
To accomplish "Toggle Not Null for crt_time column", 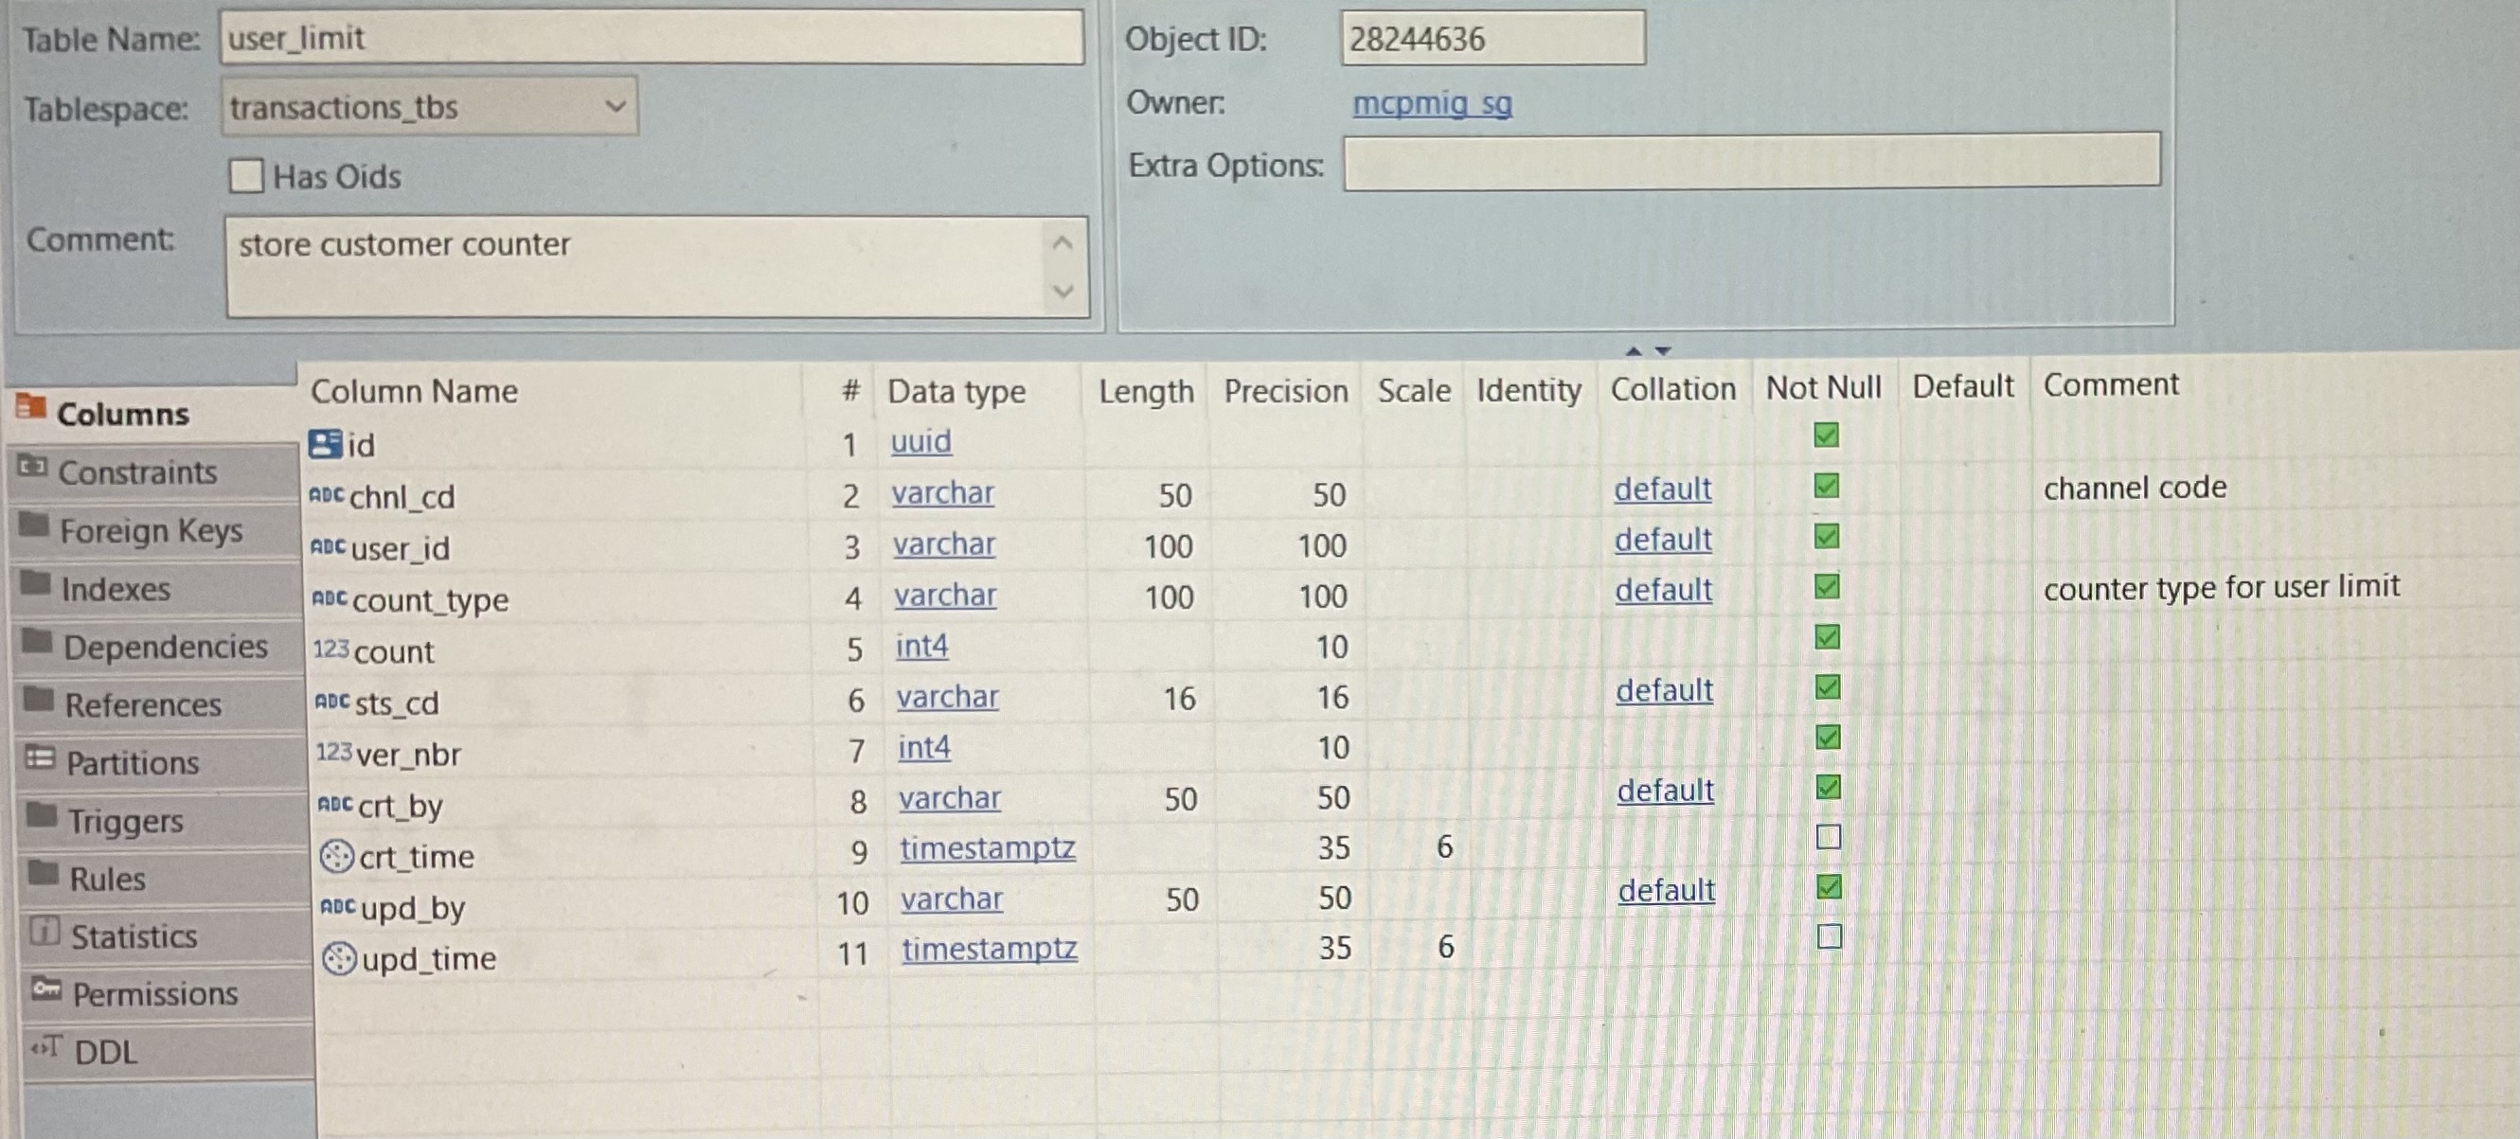I will point(1828,837).
